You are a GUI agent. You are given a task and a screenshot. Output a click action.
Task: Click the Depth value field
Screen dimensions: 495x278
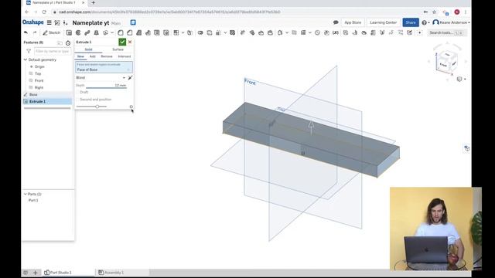coord(106,86)
